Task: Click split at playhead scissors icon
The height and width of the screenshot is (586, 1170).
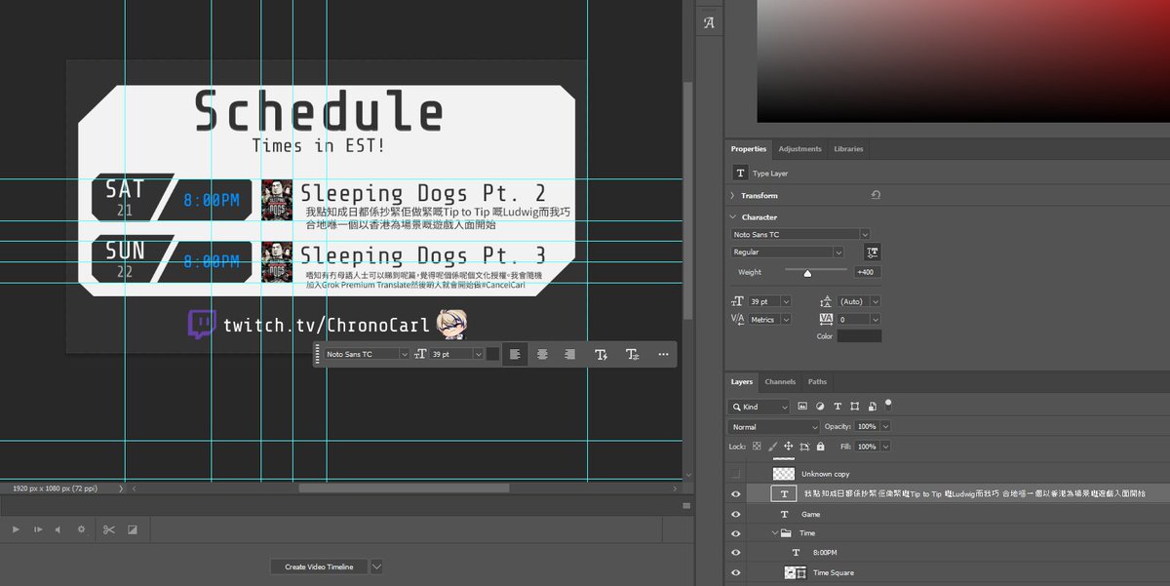Action: pos(108,529)
